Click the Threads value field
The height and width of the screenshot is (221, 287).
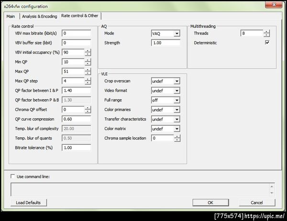252,33
